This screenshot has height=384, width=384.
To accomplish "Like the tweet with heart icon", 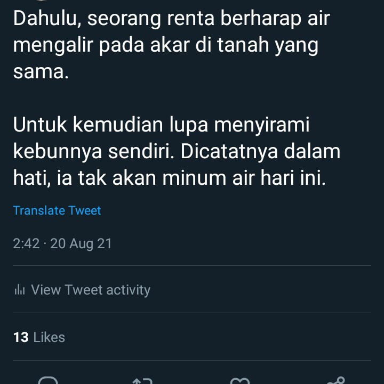I will click(x=240, y=381).
